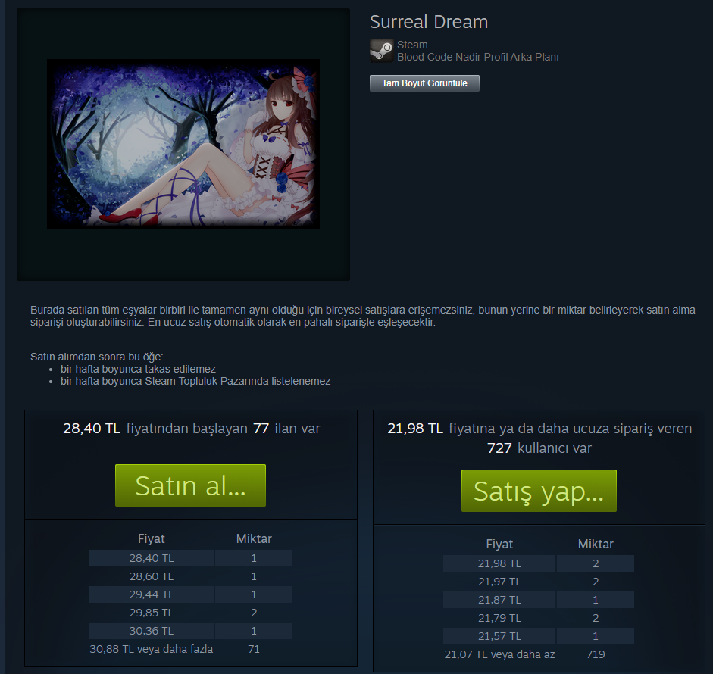Click the Steam logo icon
The height and width of the screenshot is (674, 713).
pos(382,51)
